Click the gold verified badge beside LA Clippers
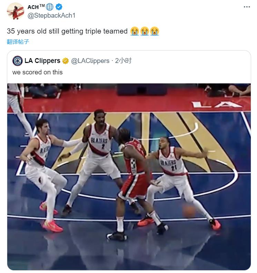This screenshot has width=257, height=273. [x=66, y=61]
